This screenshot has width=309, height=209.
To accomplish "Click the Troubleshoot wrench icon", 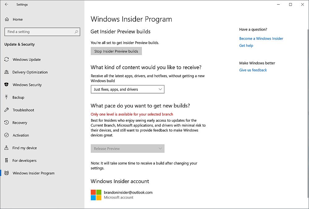I will pos(6,110).
